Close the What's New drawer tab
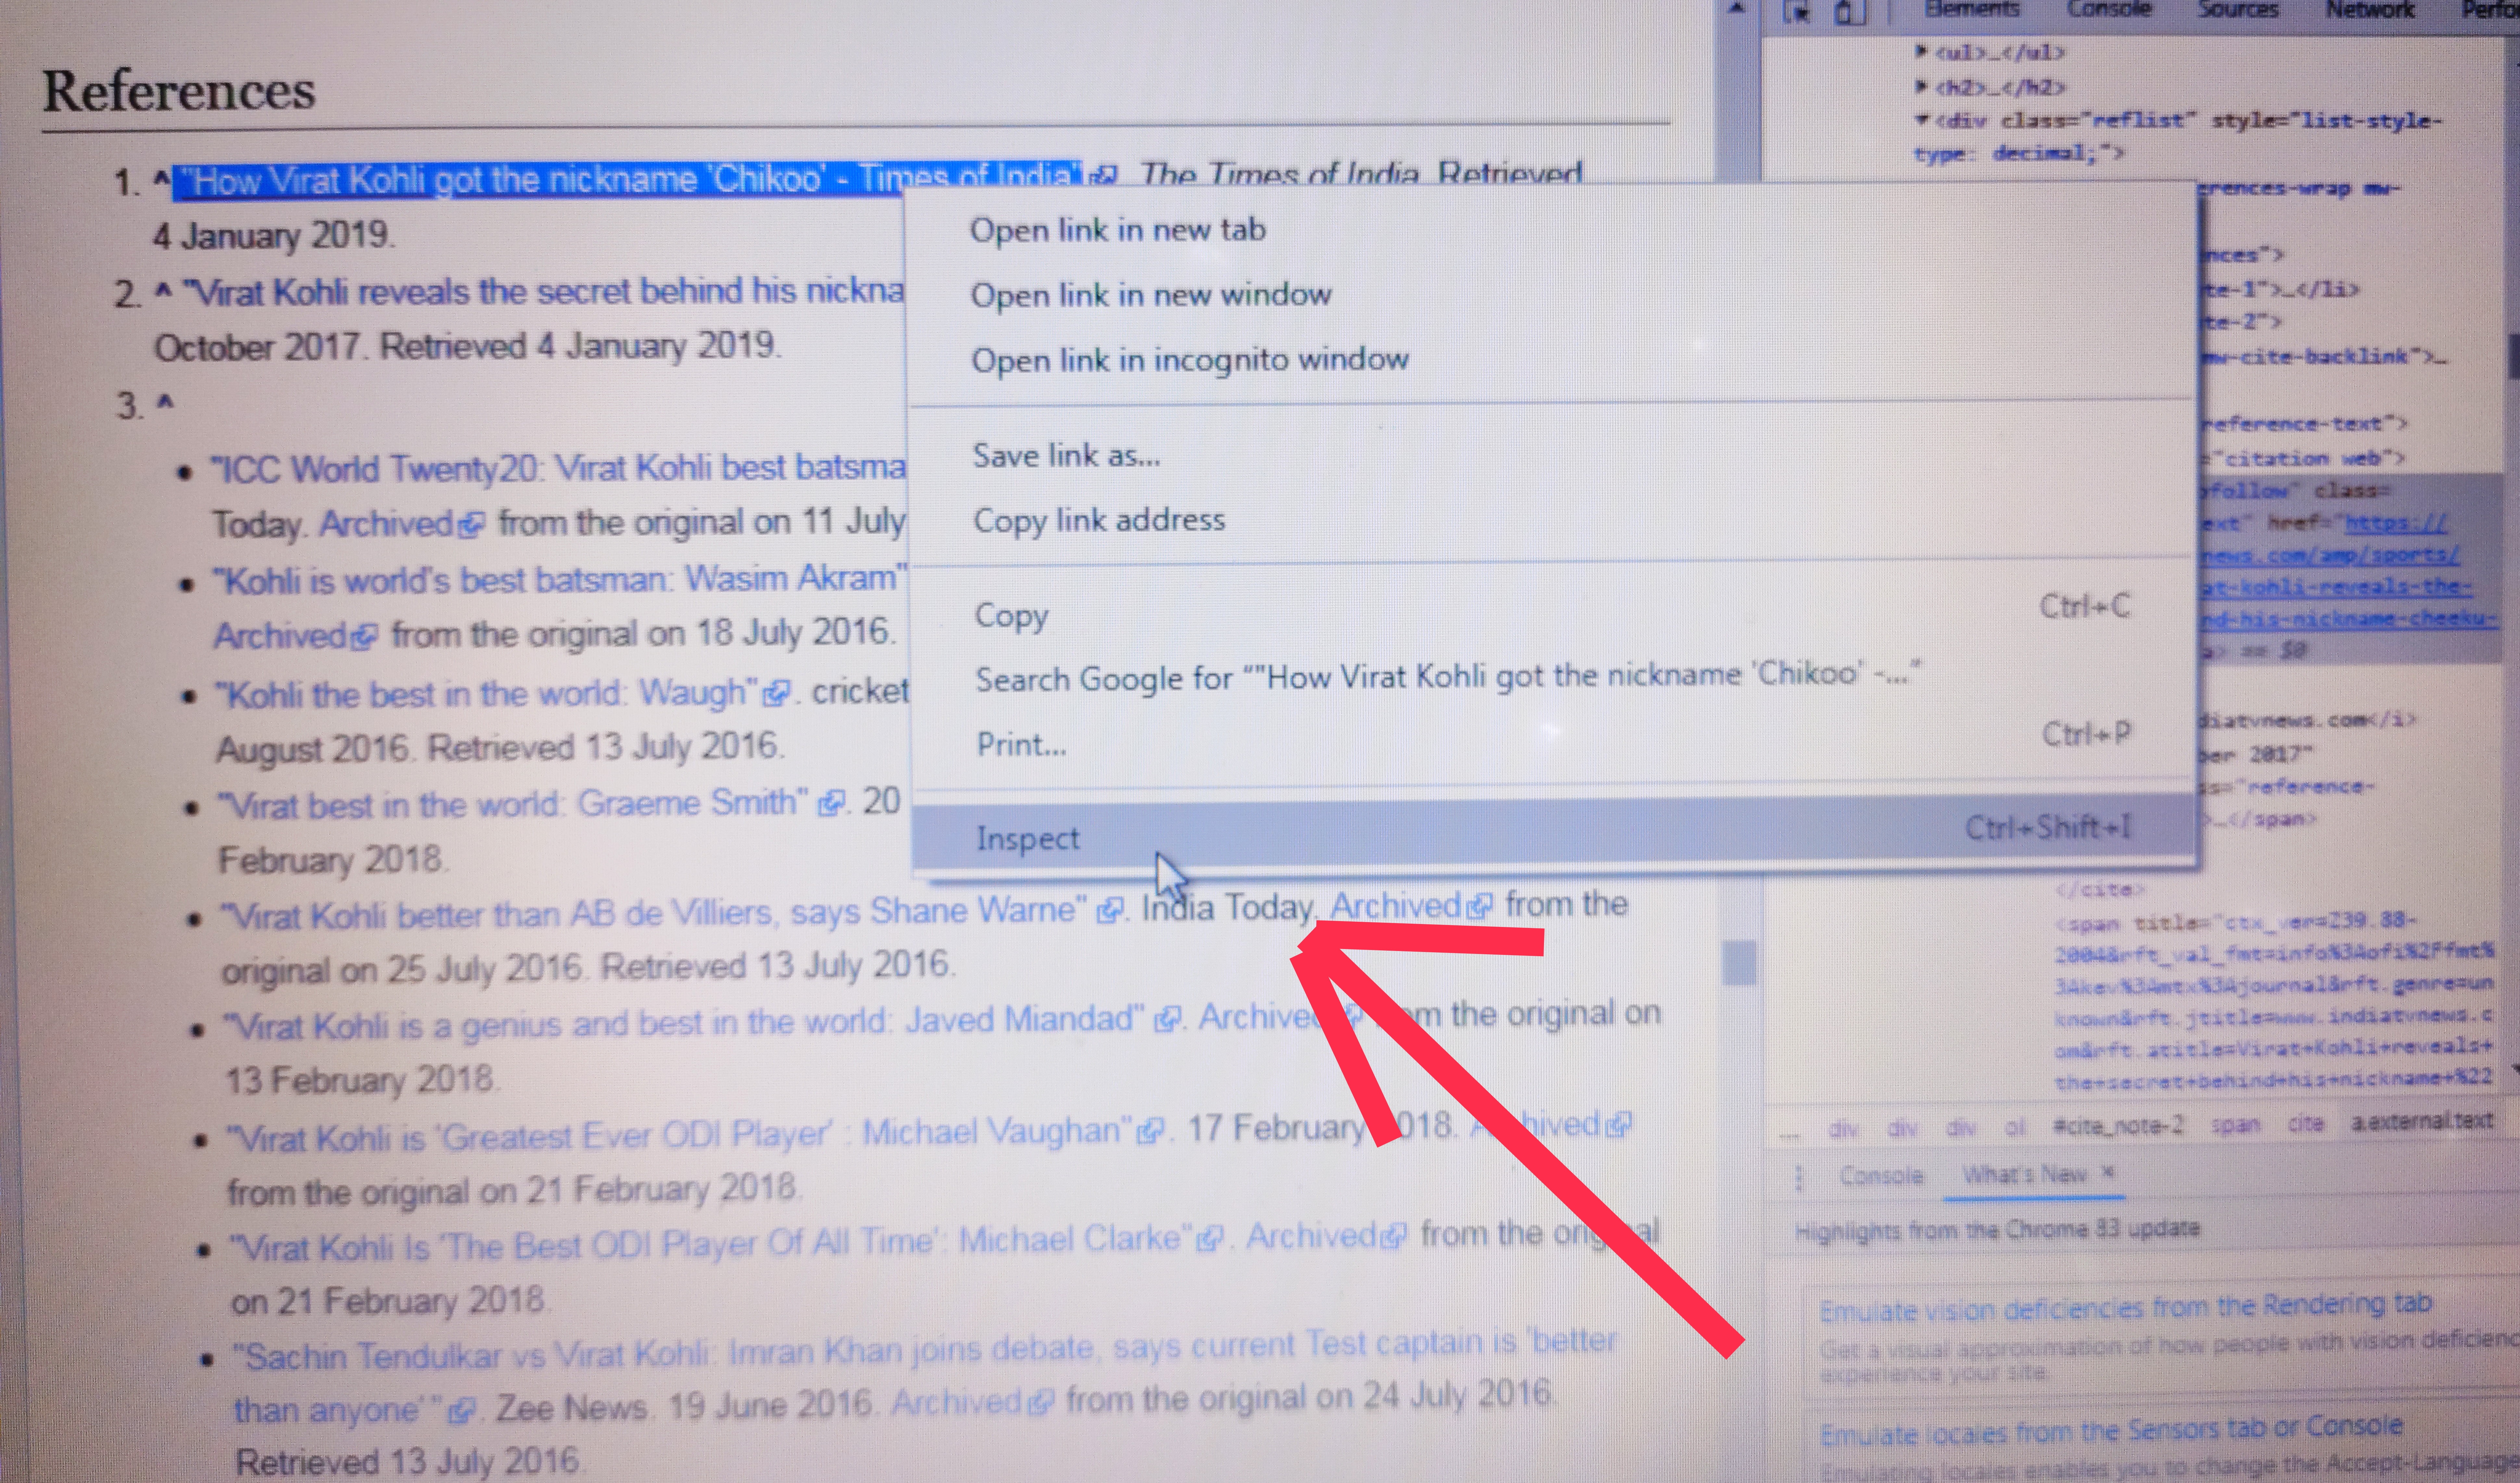The image size is (2520, 1483). tap(2108, 1172)
